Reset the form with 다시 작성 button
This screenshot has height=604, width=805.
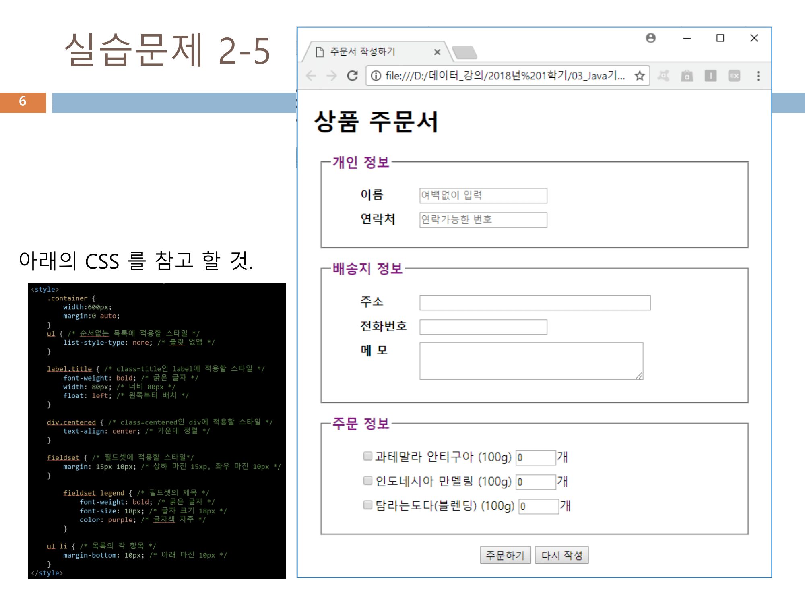tap(562, 555)
